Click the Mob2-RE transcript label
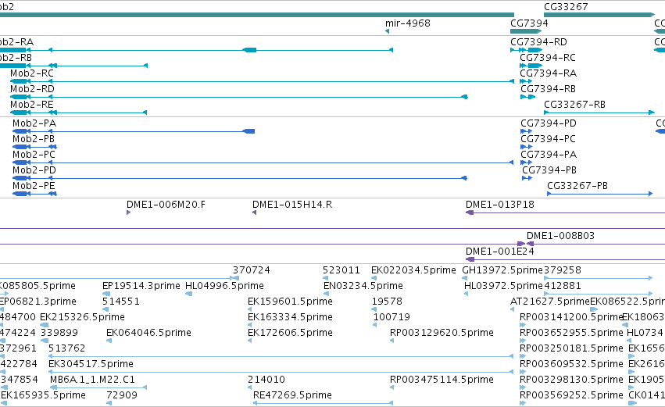The height and width of the screenshot is (407, 665). click(32, 105)
